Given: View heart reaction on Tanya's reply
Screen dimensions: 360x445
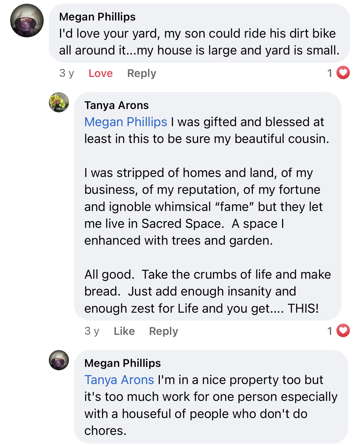Looking at the screenshot, I should pos(343,331).
